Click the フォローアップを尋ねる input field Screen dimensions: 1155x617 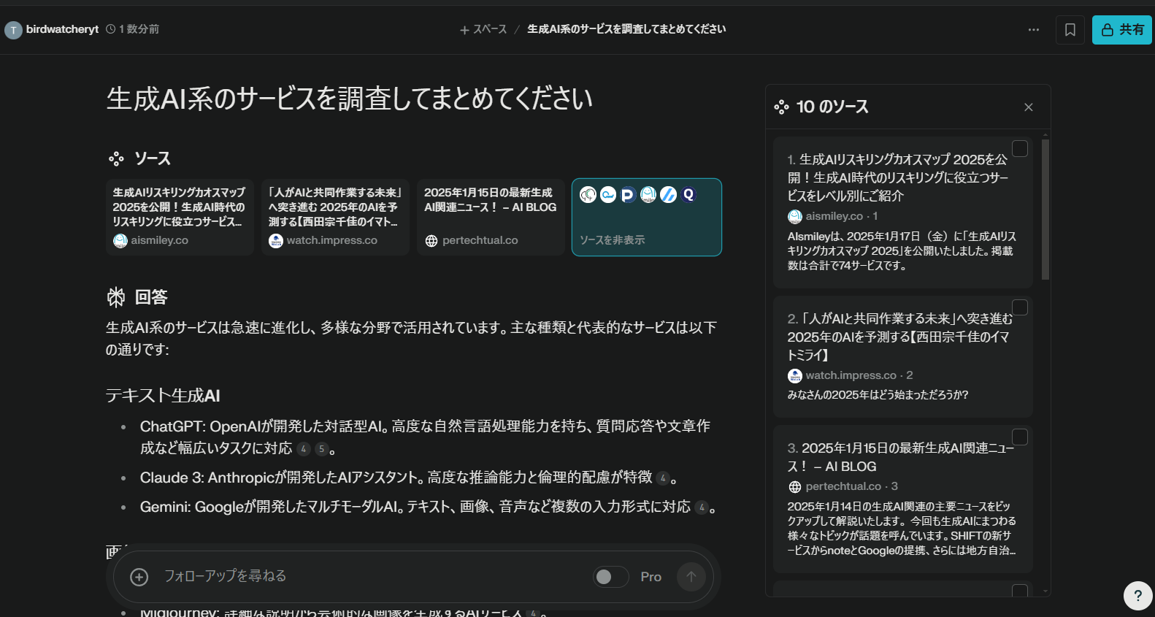pos(372,576)
